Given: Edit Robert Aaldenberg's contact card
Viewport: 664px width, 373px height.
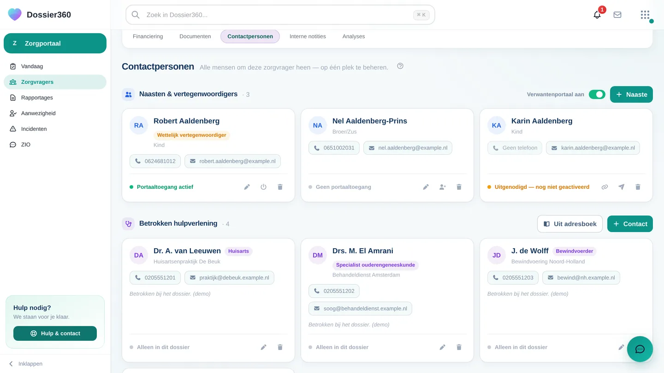Looking at the screenshot, I should coord(247,187).
